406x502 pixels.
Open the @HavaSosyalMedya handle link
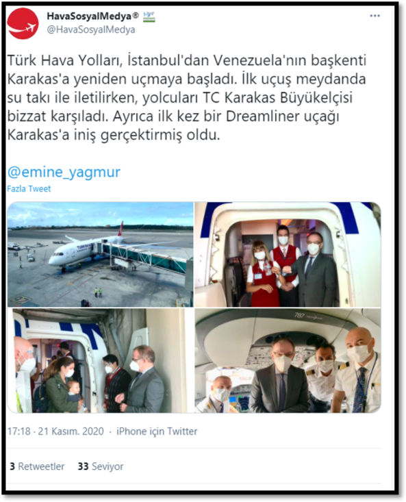[91, 29]
